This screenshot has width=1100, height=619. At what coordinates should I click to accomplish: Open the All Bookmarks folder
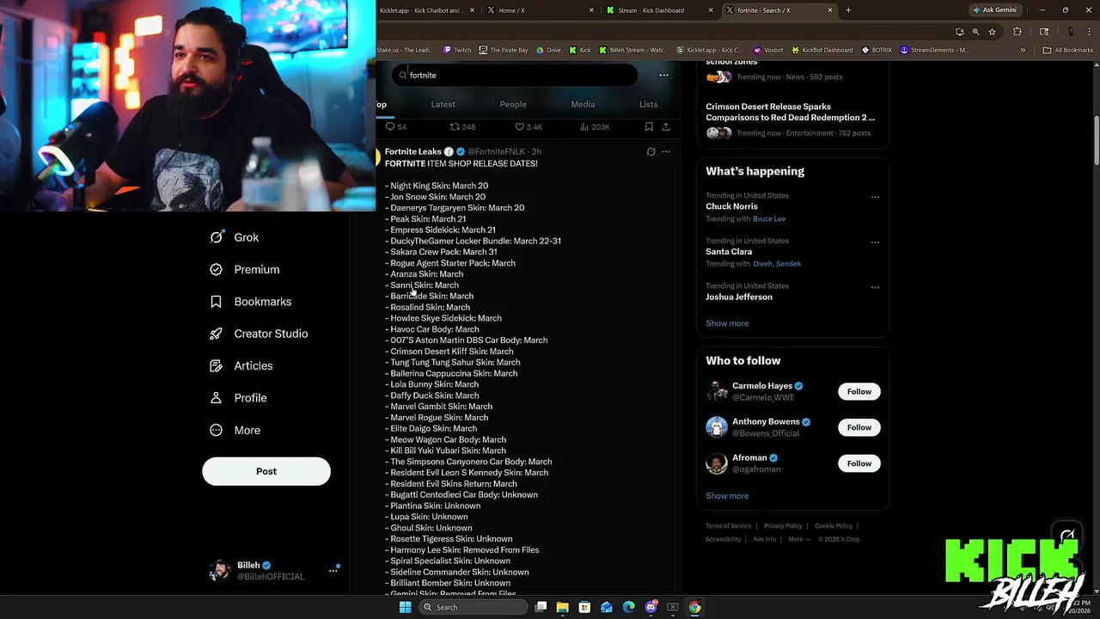click(x=1068, y=50)
